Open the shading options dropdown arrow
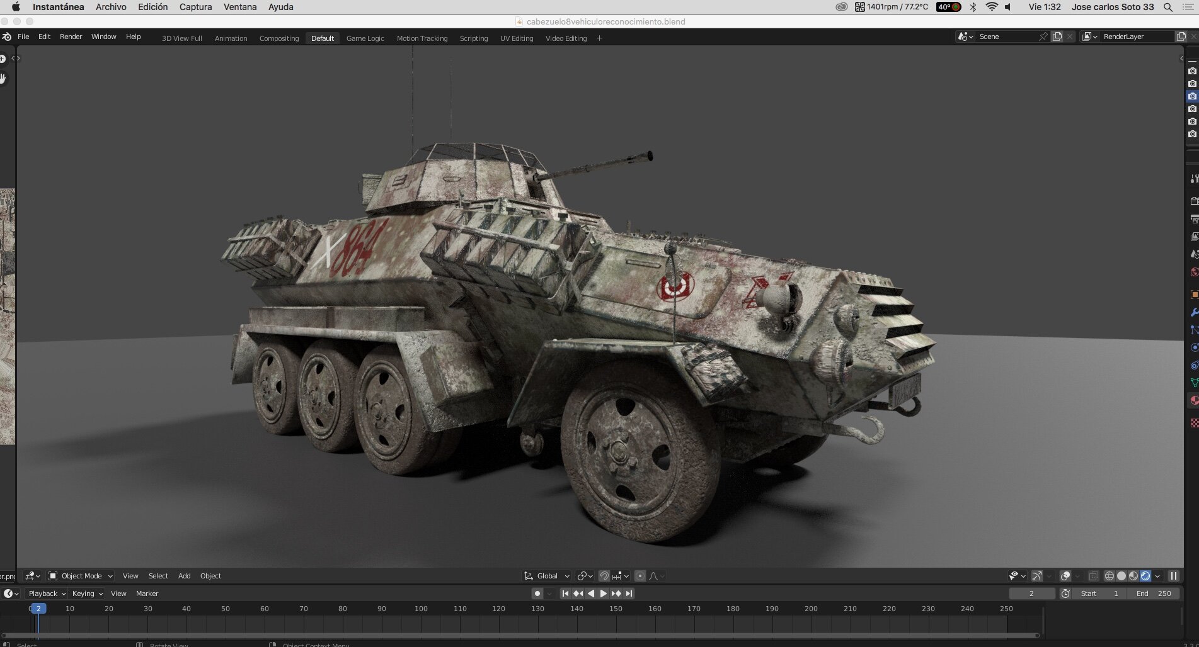This screenshot has width=1199, height=647. (x=1157, y=576)
